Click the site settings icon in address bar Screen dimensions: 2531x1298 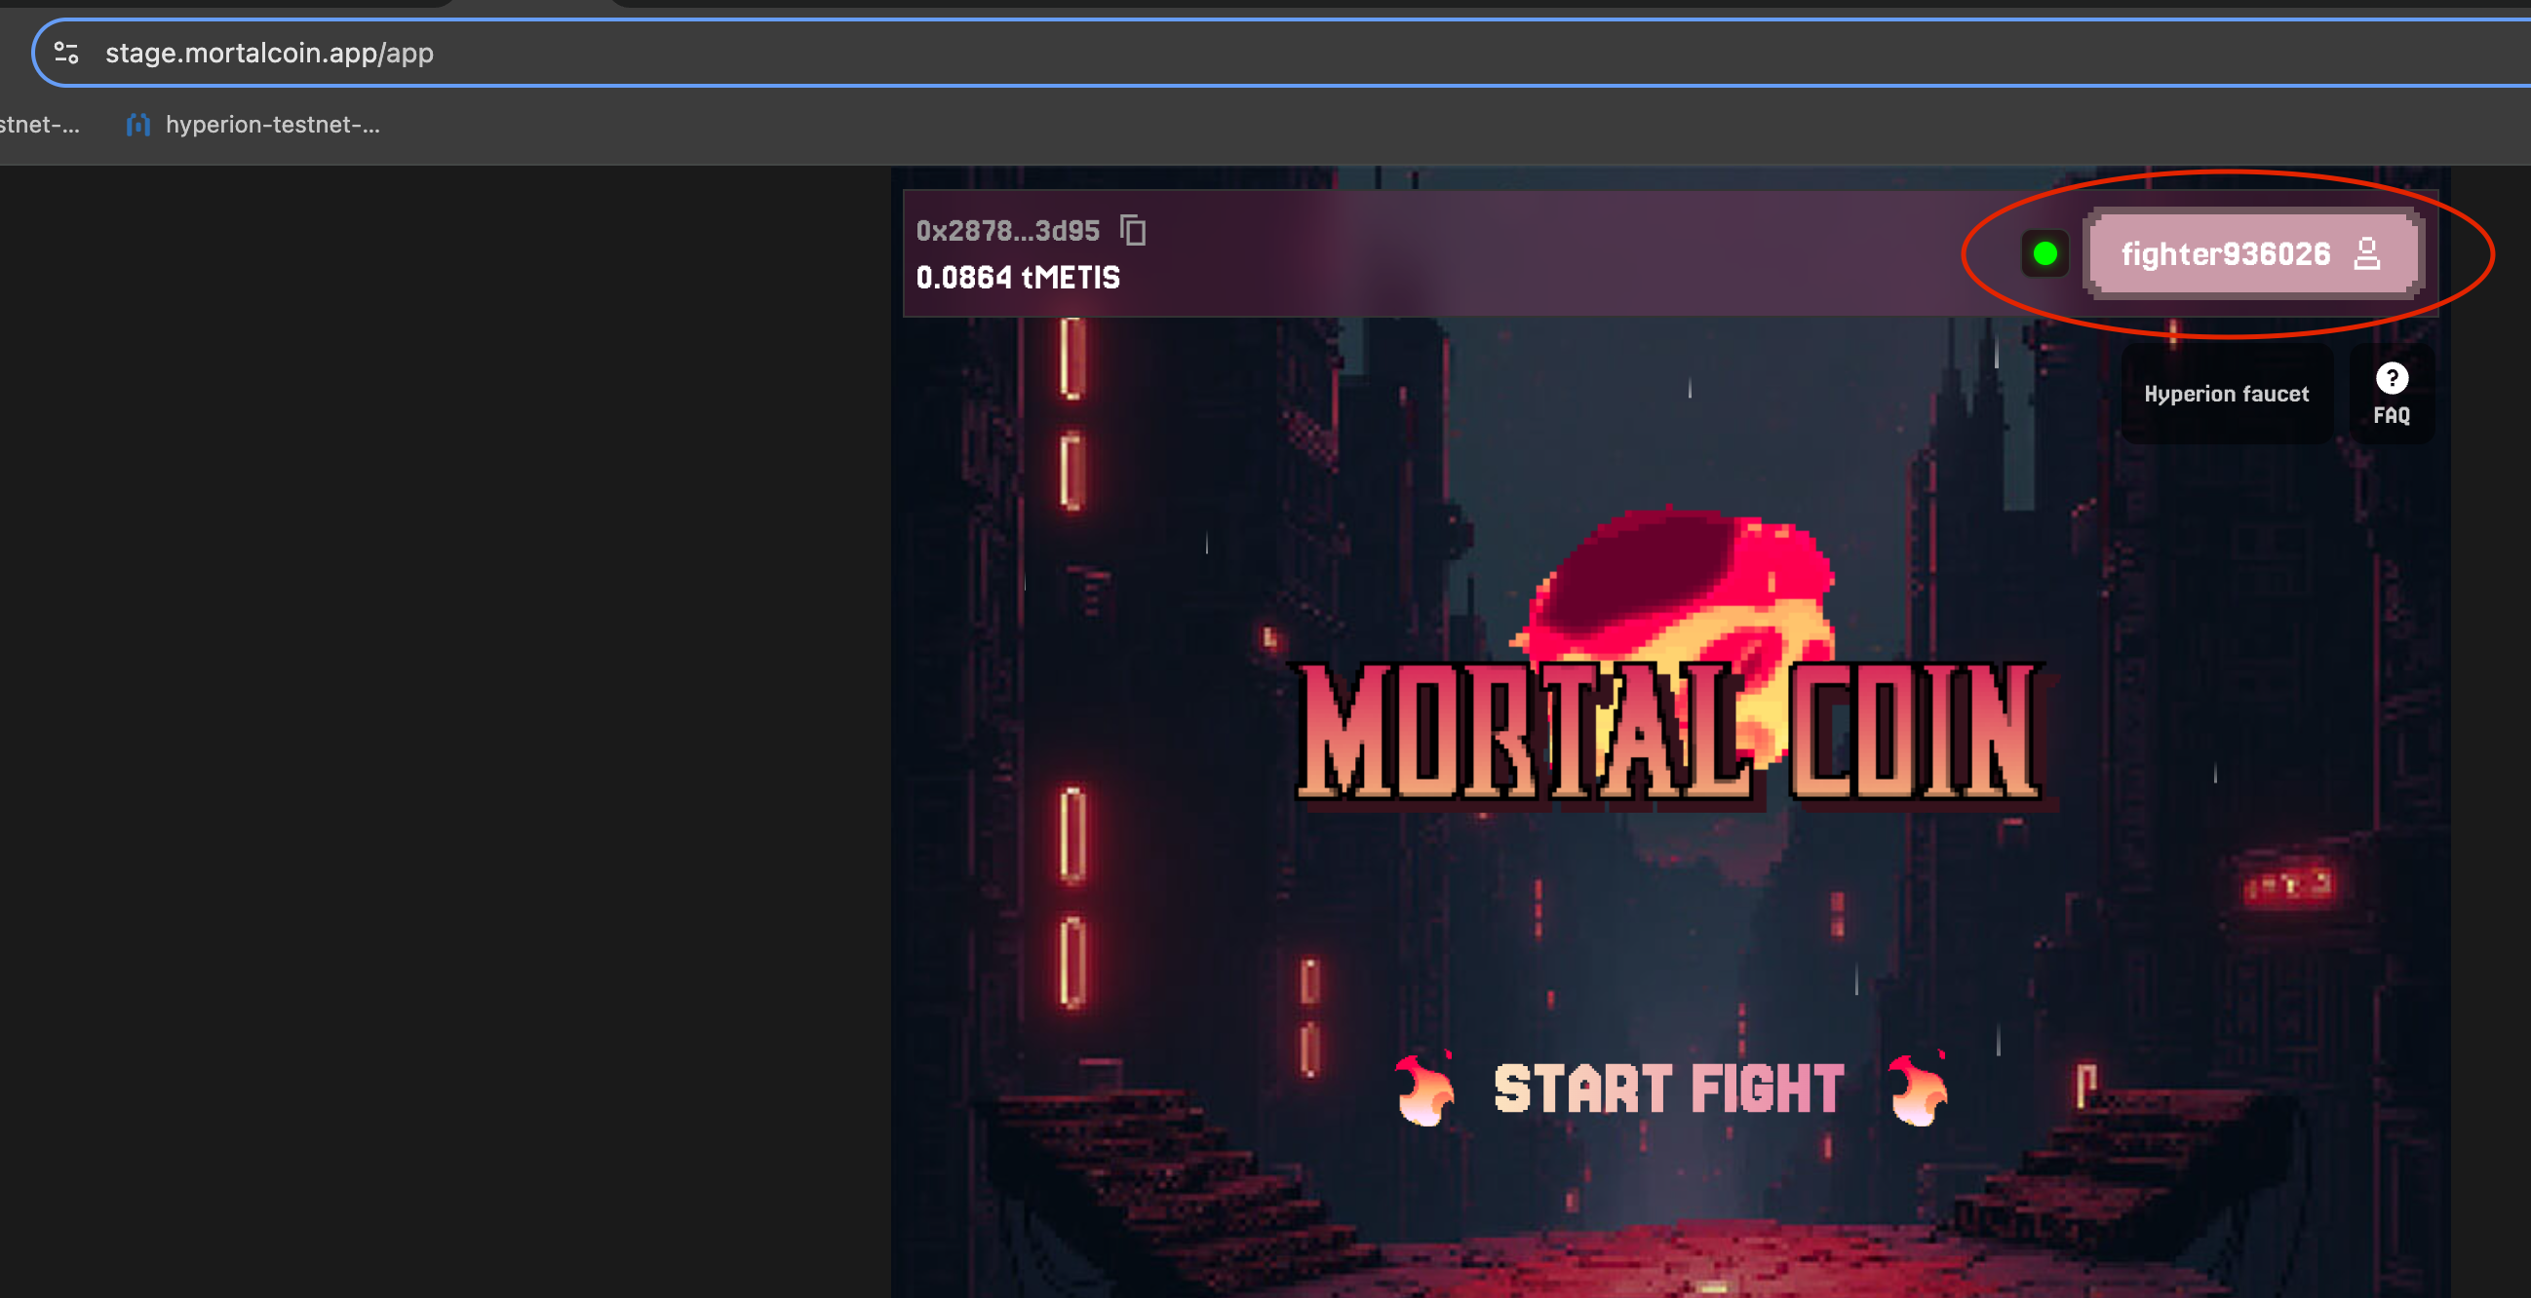pos(66,53)
